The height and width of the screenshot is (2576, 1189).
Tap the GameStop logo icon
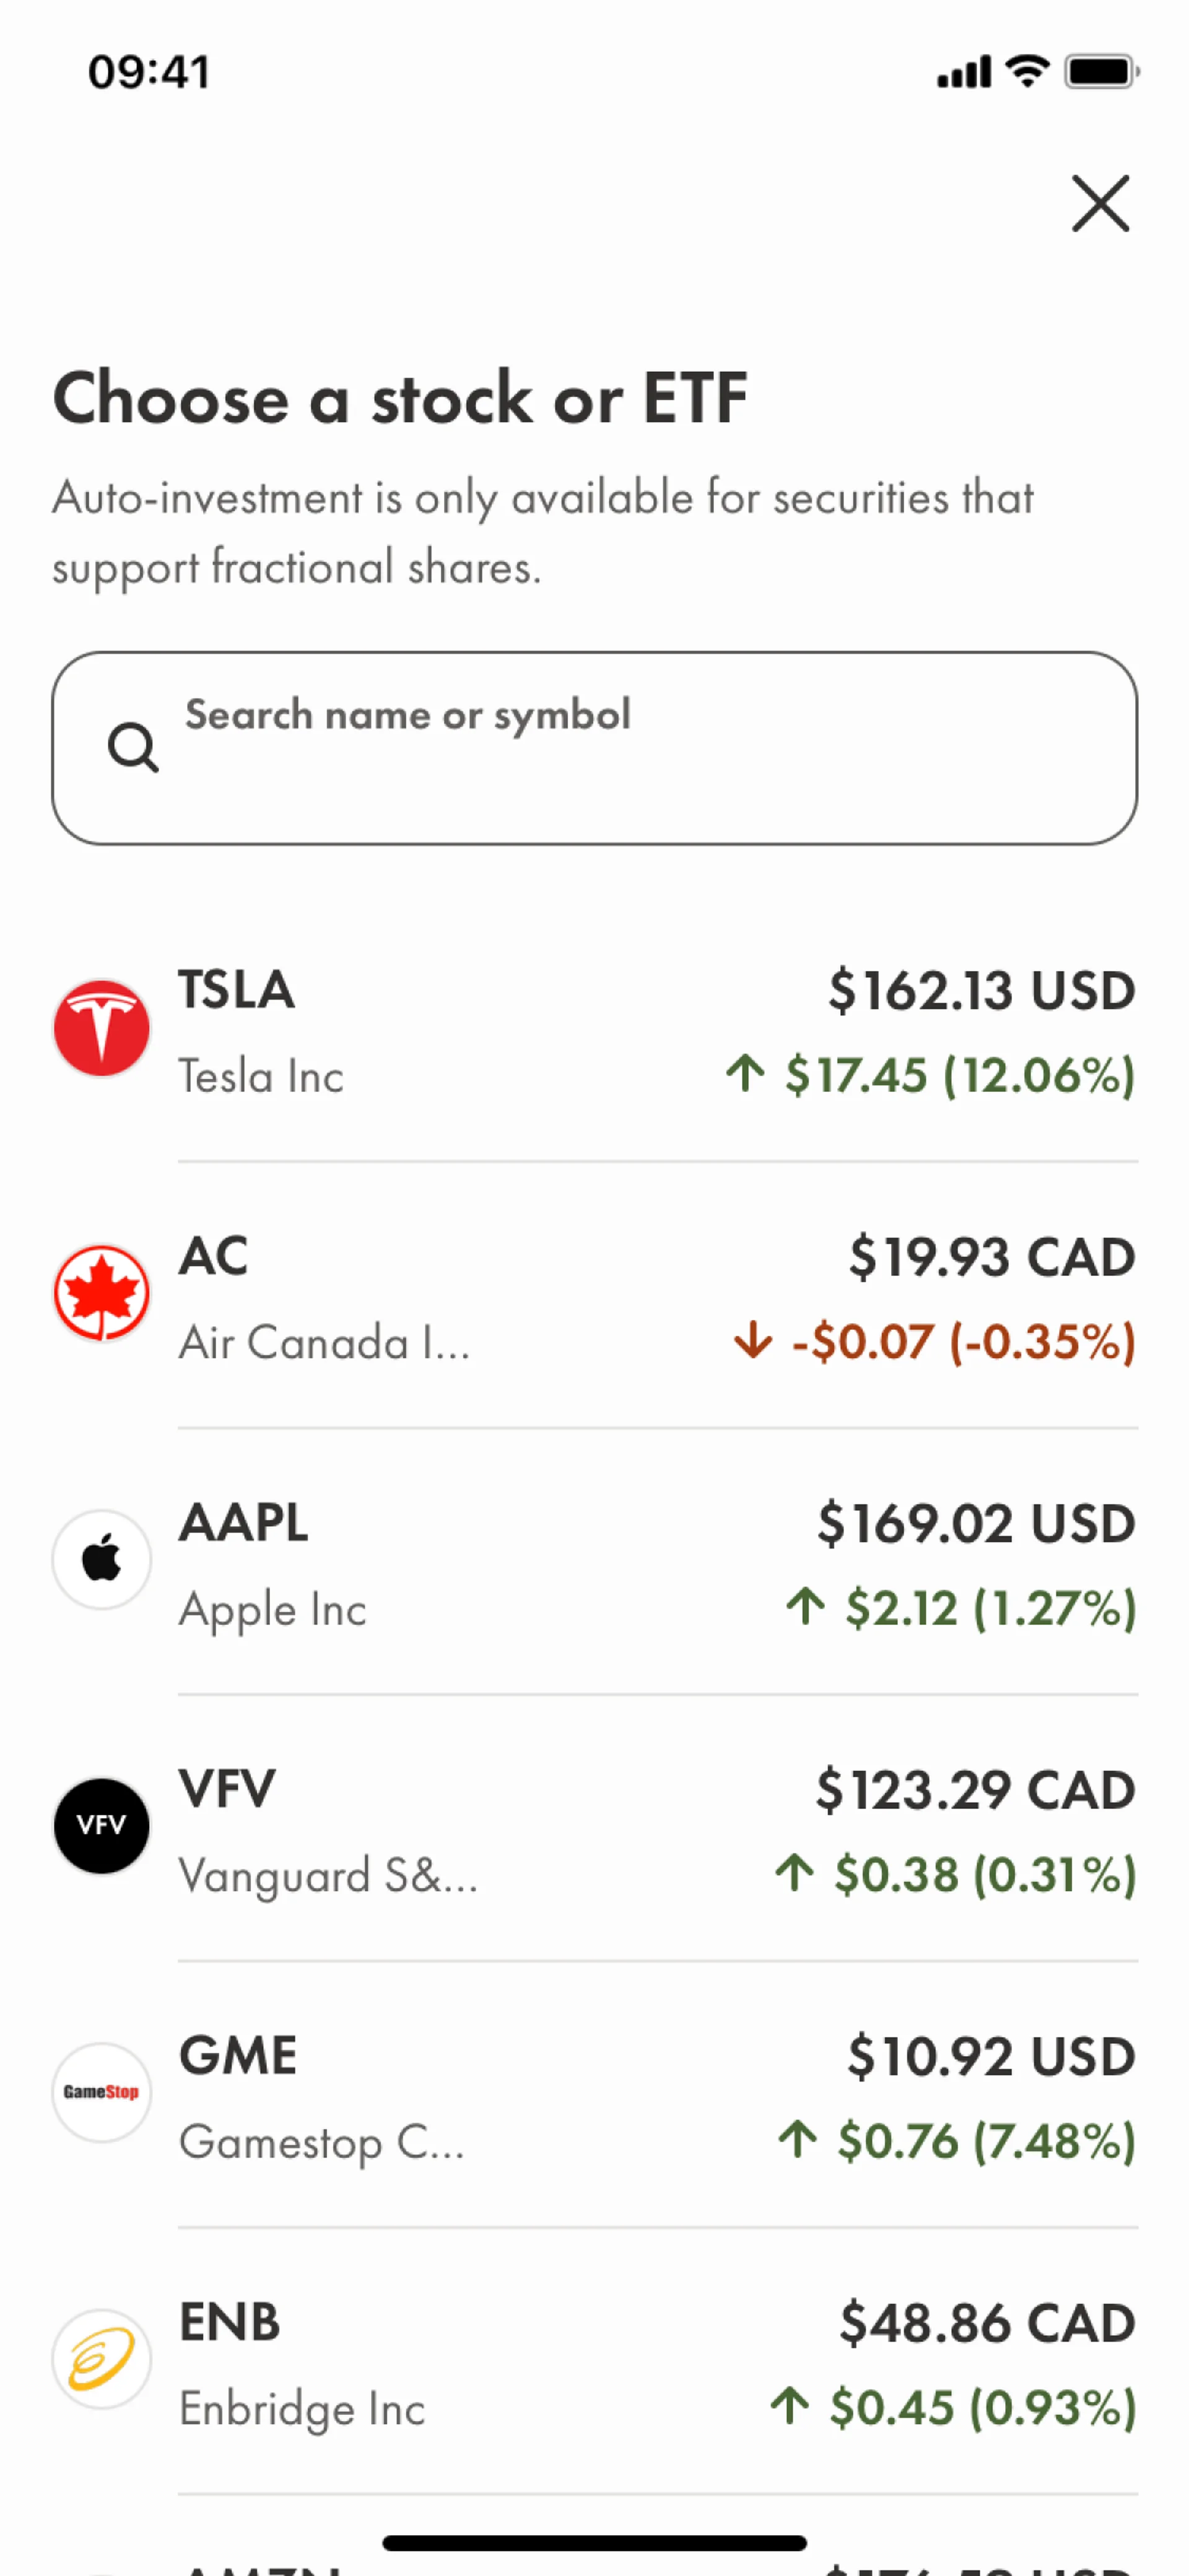click(101, 2092)
